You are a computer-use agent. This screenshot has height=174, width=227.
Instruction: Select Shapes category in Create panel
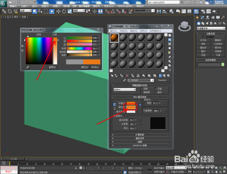point(203,23)
